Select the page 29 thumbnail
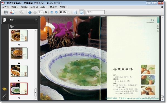The image size is (167, 104). [19, 53]
